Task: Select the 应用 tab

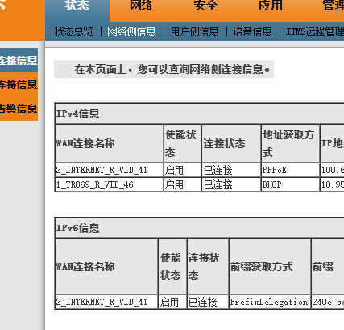Action: tap(270, 6)
